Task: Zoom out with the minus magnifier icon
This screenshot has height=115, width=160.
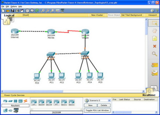Action: pyautogui.click(x=52, y=11)
